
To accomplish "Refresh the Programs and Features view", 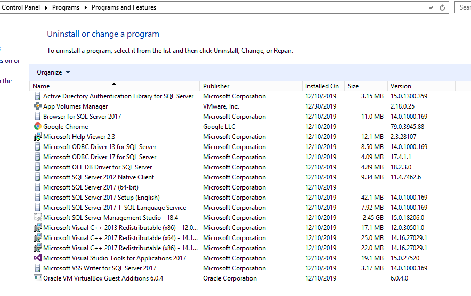I will tap(442, 7).
